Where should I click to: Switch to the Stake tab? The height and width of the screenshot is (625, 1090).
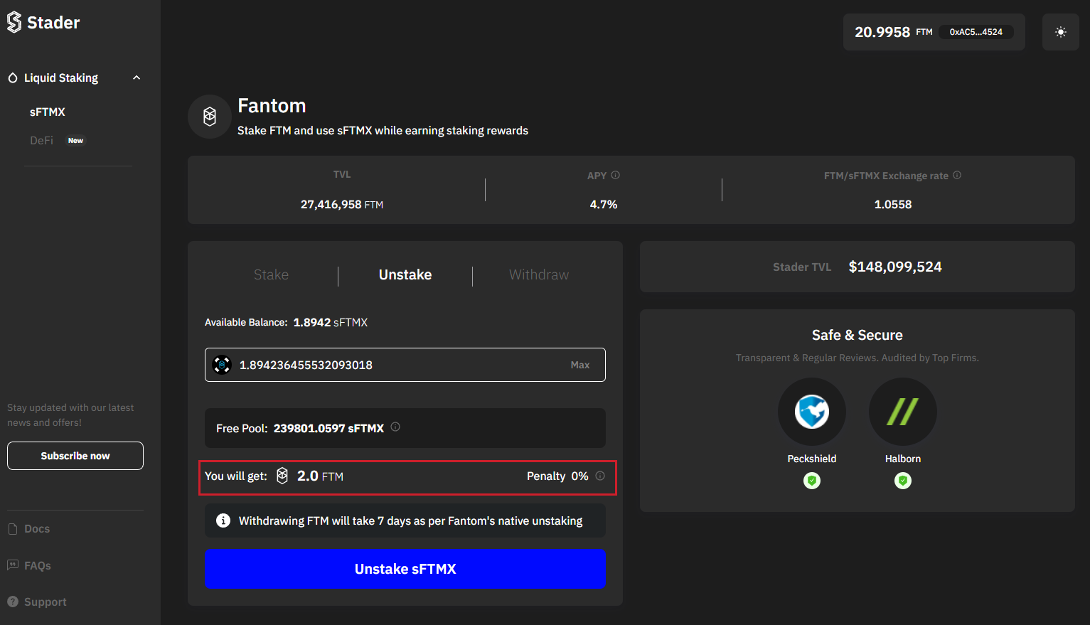pos(271,274)
